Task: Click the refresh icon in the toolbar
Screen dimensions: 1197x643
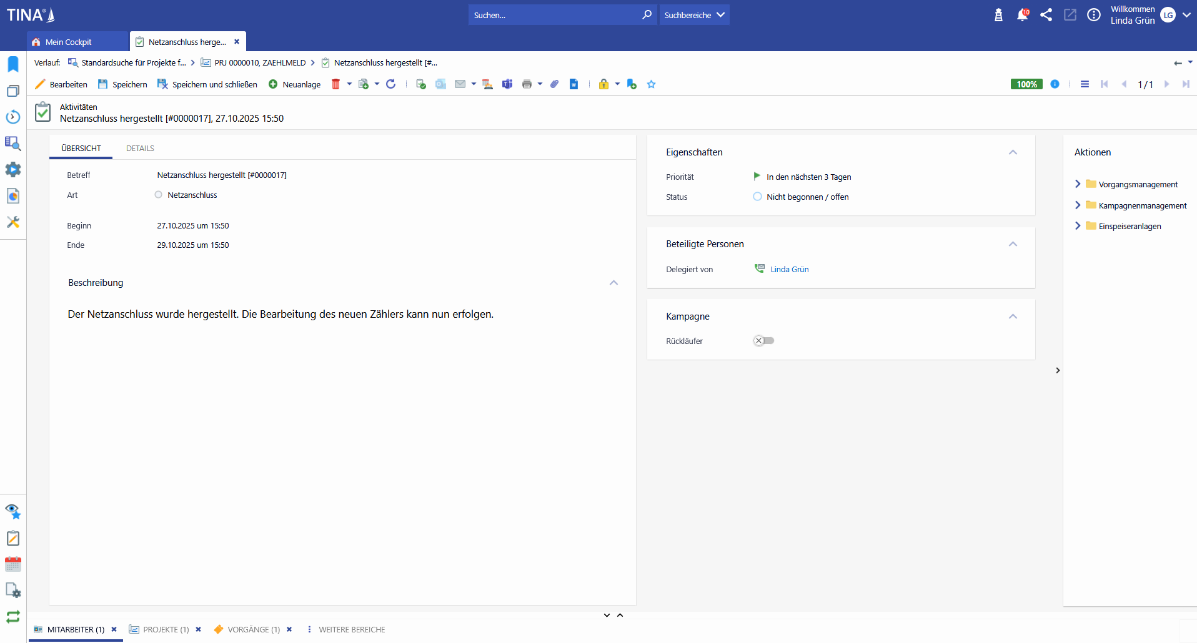Action: 391,84
